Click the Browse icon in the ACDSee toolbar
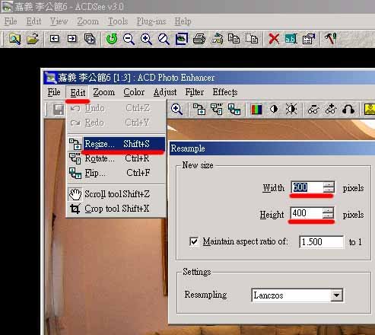The height and width of the screenshot is (335, 375). pos(14,39)
